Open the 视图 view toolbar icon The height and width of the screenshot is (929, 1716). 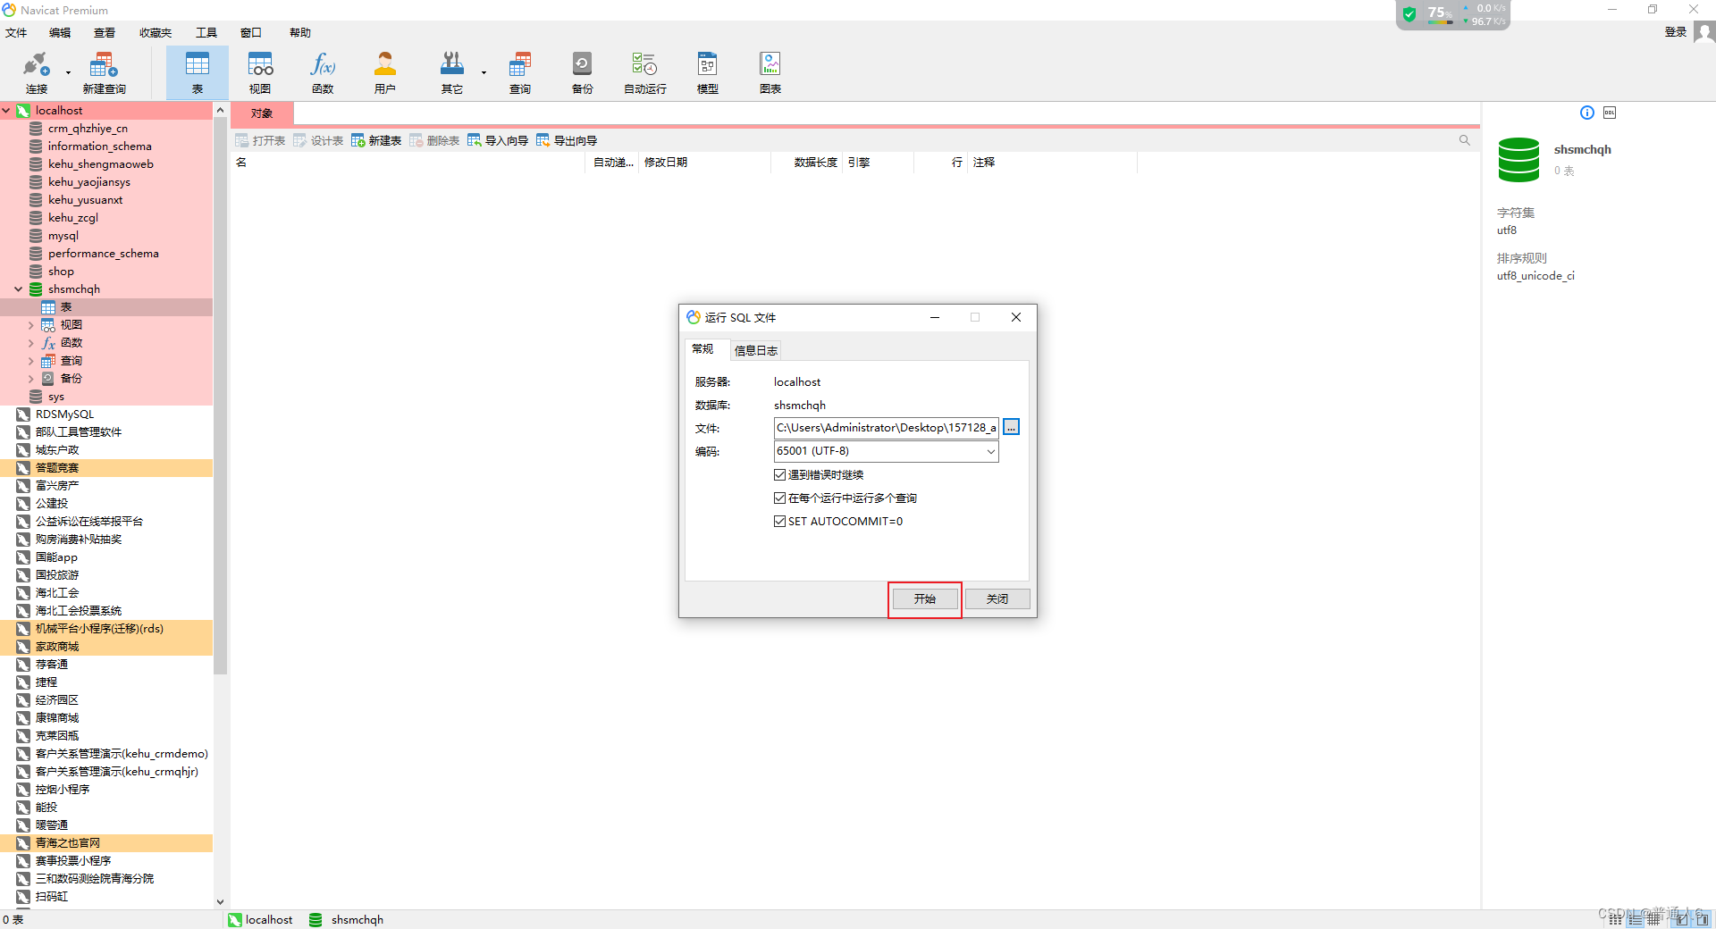point(260,72)
